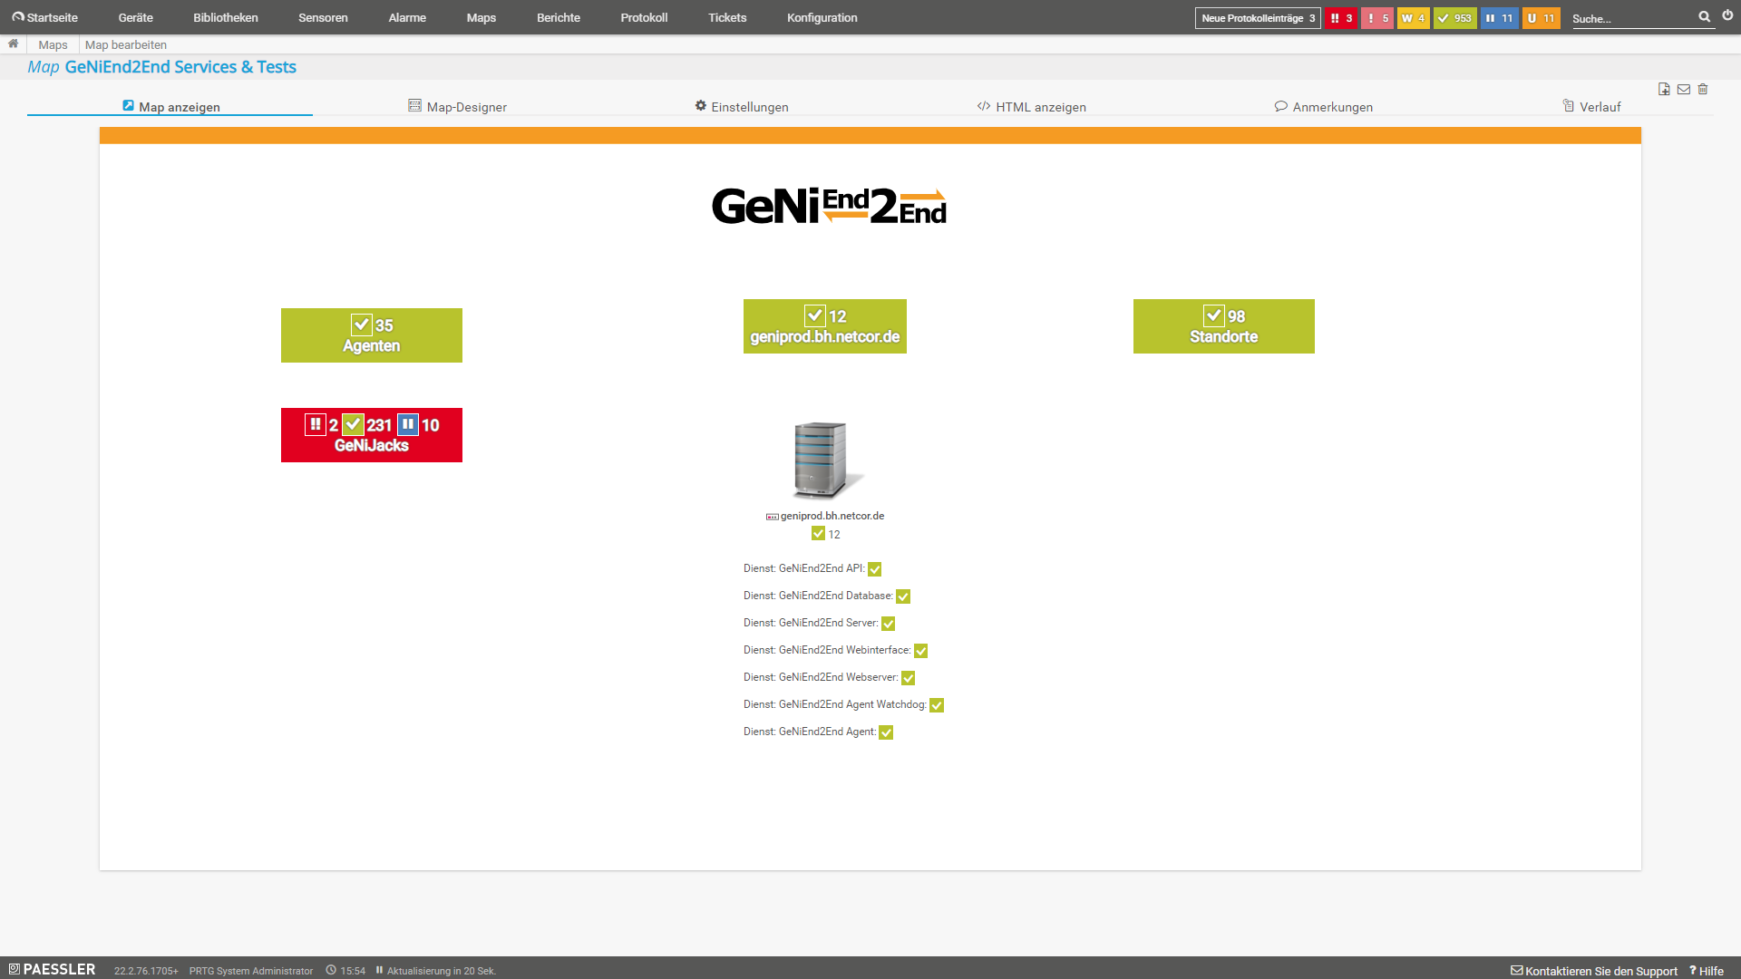Switch to HTML anzeigen tab

pyautogui.click(x=1031, y=106)
